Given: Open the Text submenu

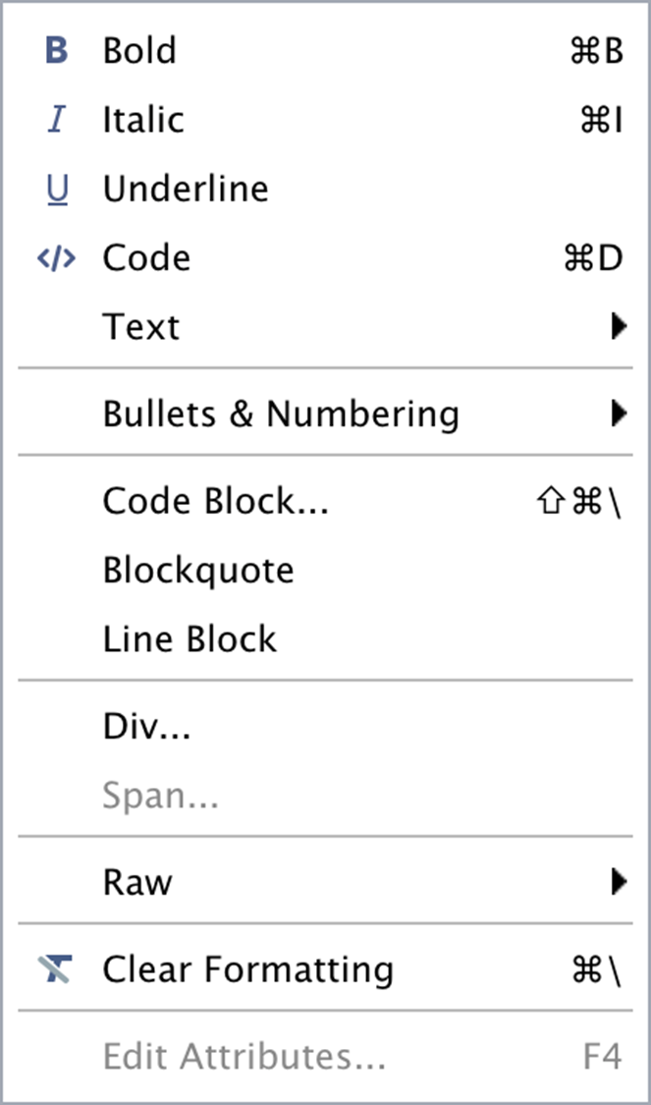Looking at the screenshot, I should [141, 326].
